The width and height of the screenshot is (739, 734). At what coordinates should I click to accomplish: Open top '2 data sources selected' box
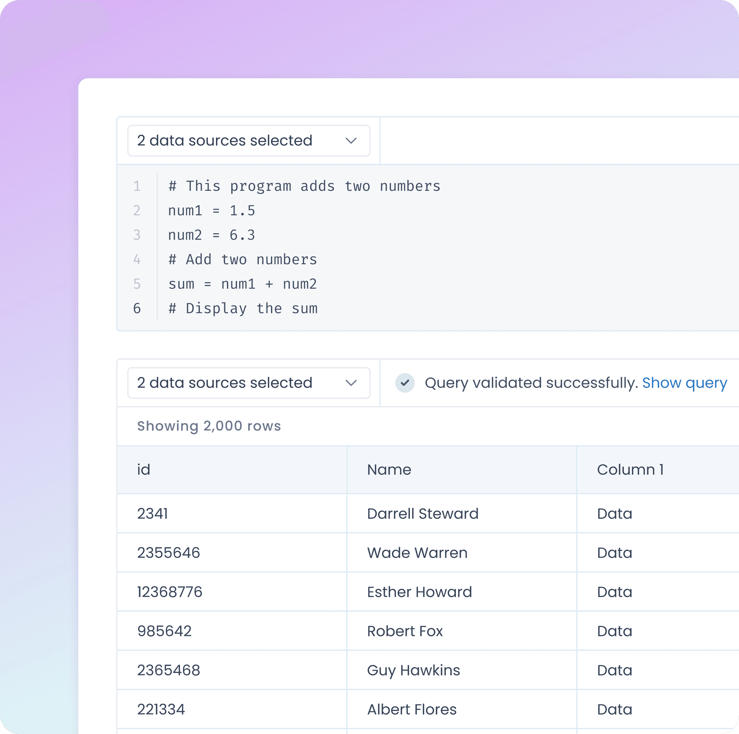tap(231, 141)
